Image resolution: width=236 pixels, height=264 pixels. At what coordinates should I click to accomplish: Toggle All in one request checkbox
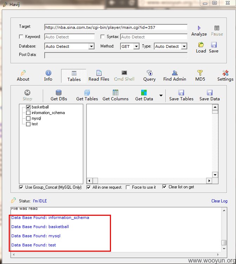pyautogui.click(x=88, y=187)
